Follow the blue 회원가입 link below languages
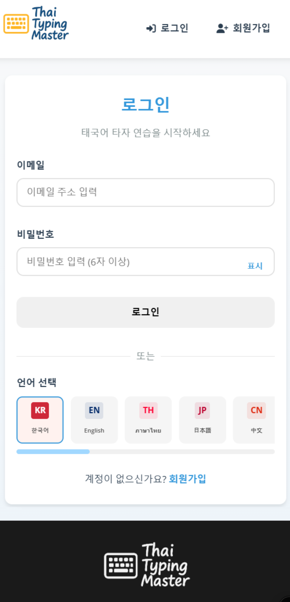This screenshot has width=290, height=602. point(187,479)
